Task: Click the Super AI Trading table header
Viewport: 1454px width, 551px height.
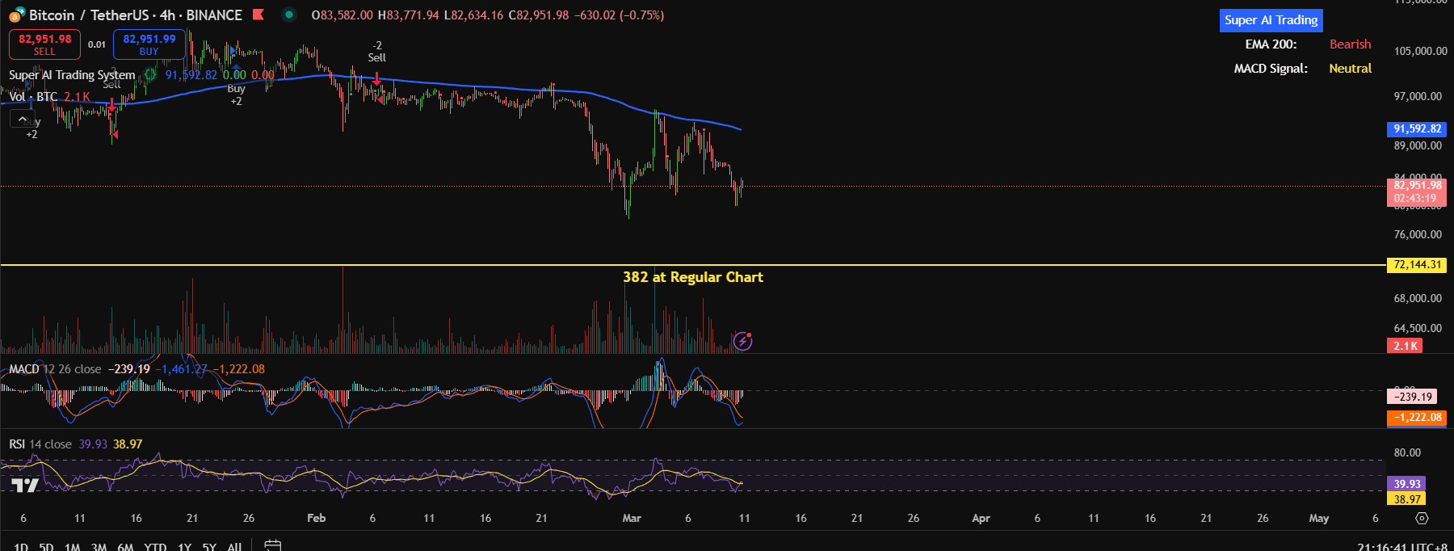Action: coord(1271,20)
